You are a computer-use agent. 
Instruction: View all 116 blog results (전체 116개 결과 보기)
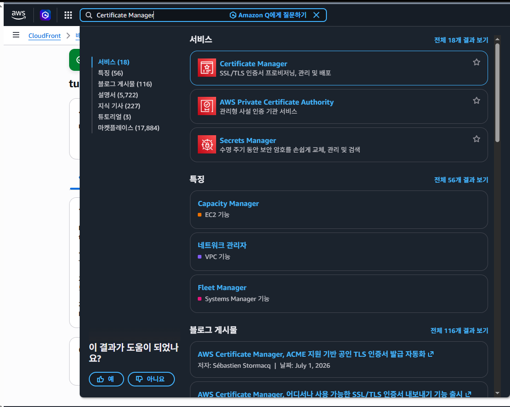[459, 330]
